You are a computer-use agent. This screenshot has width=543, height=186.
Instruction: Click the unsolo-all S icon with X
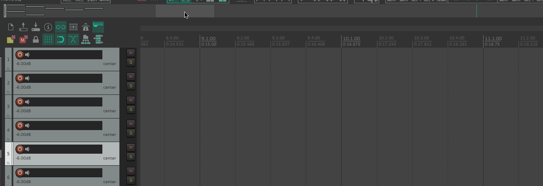(11, 39)
